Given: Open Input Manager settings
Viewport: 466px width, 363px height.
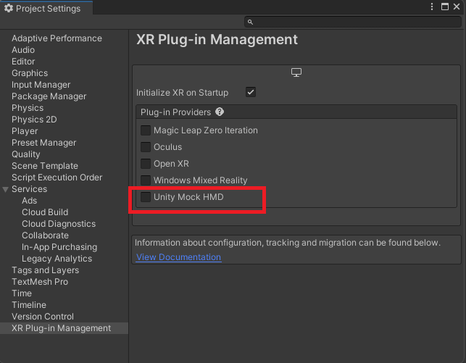Looking at the screenshot, I should [x=41, y=85].
